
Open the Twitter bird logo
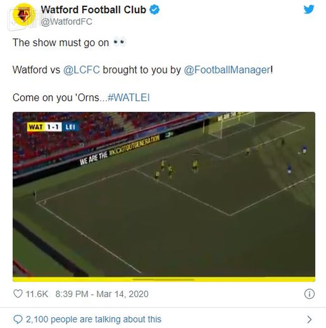tap(309, 10)
